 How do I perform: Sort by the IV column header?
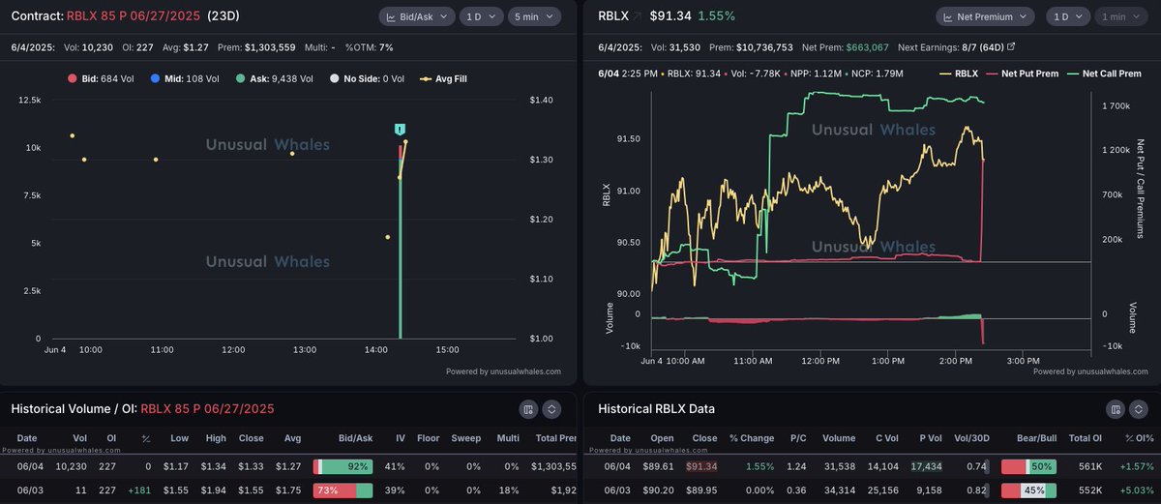[400, 438]
